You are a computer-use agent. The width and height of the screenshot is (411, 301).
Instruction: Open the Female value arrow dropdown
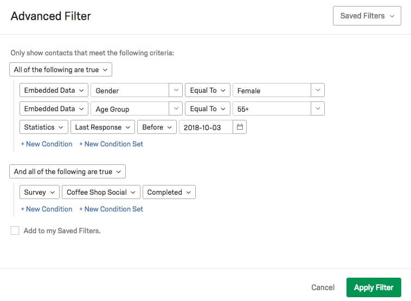click(x=318, y=90)
